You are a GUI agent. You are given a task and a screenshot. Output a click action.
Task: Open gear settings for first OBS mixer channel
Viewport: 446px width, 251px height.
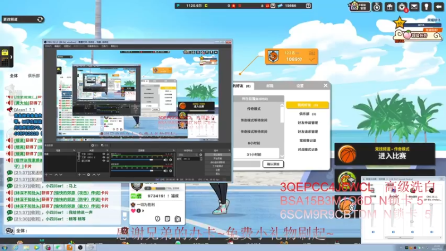171,160
